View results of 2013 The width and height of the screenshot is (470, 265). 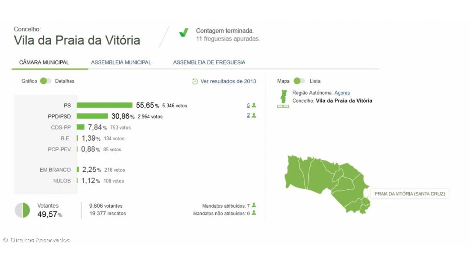(228, 81)
